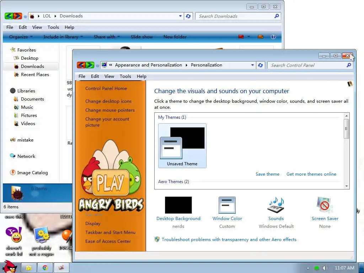Open the View menu in Downloads window
Screen dimensions: 364x273
click(x=37, y=27)
